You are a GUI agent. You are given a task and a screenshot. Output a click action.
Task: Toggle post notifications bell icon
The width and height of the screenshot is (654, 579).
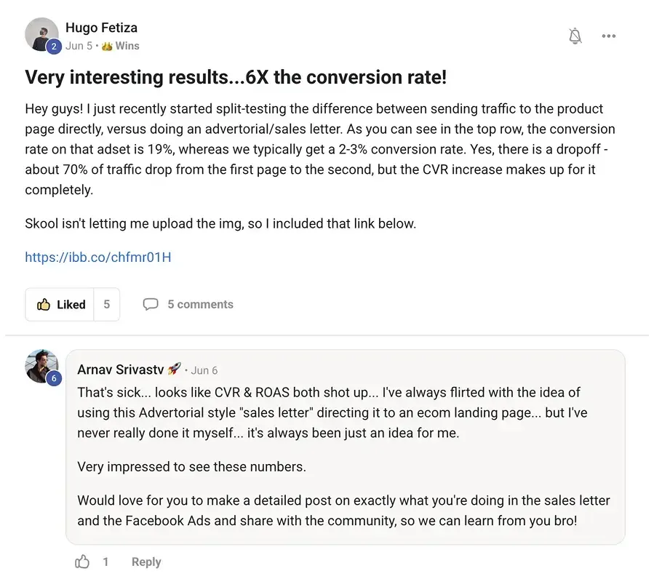(575, 36)
